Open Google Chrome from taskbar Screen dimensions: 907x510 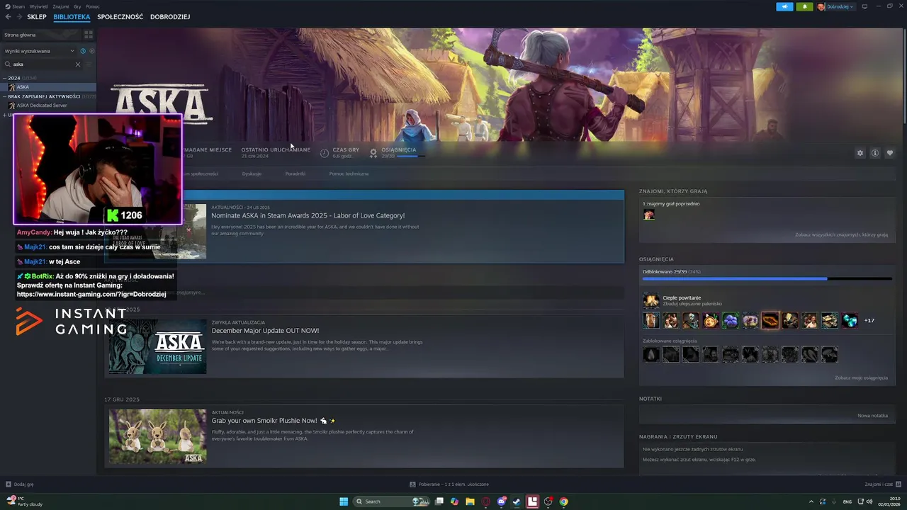[563, 501]
